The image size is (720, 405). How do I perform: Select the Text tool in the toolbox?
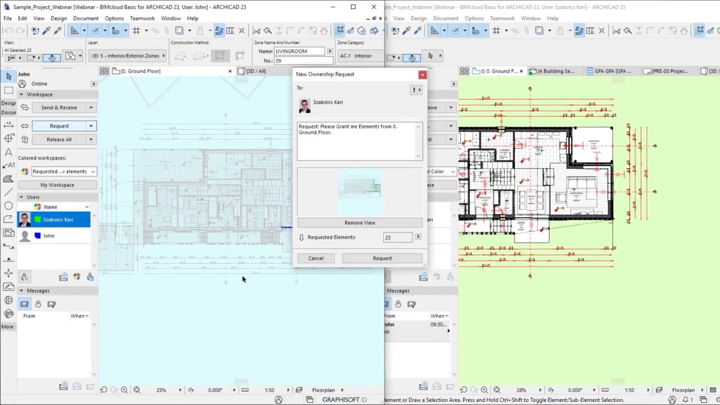tap(8, 152)
